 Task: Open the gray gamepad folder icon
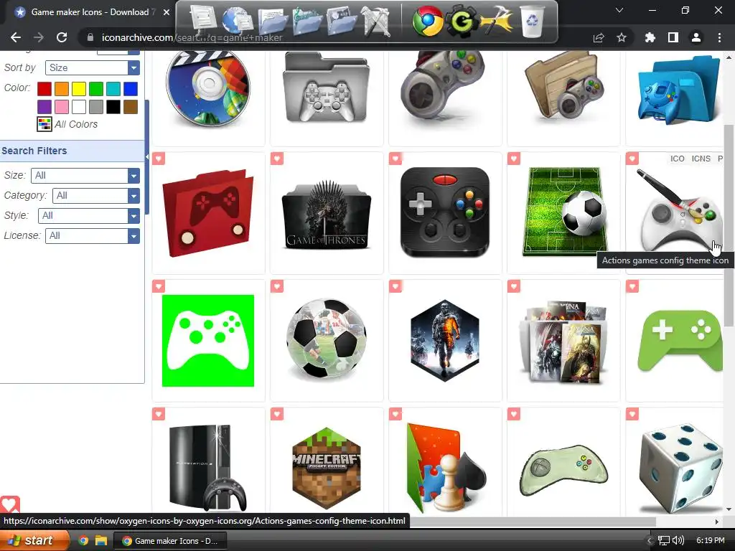327,88
